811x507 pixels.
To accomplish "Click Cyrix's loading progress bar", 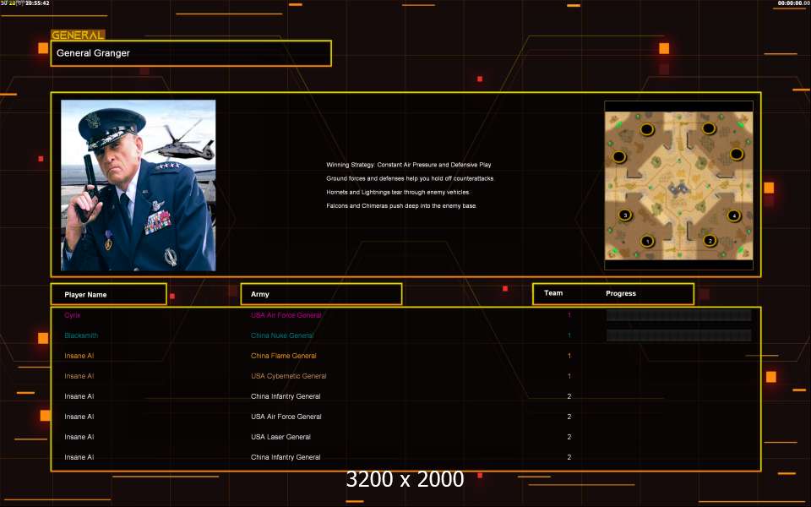I will coord(678,315).
